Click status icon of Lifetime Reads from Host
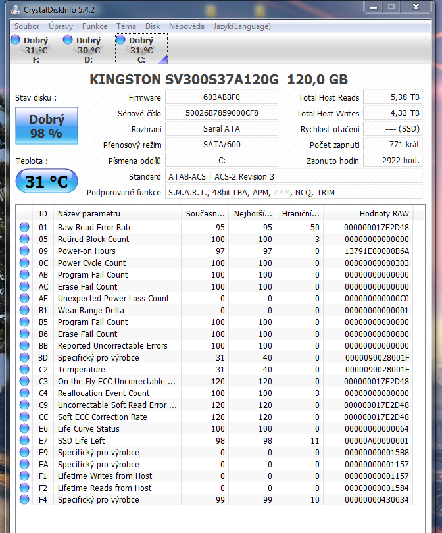The image size is (442, 533). (24, 488)
